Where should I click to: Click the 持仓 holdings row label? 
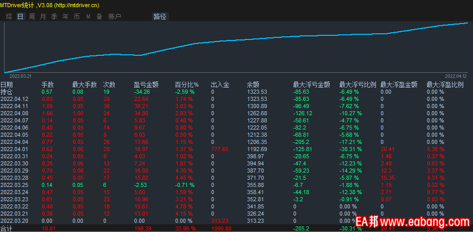(7, 92)
